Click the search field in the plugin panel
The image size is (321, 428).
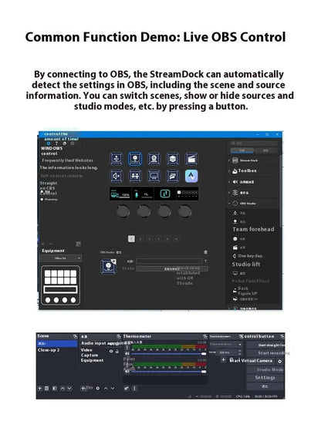254,143
